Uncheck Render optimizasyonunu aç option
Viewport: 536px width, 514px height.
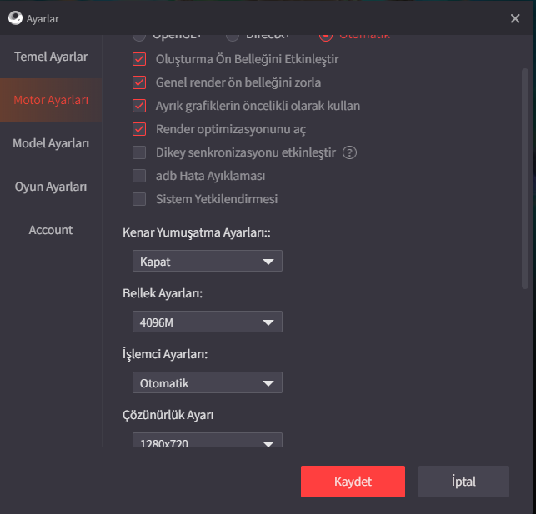pos(139,129)
